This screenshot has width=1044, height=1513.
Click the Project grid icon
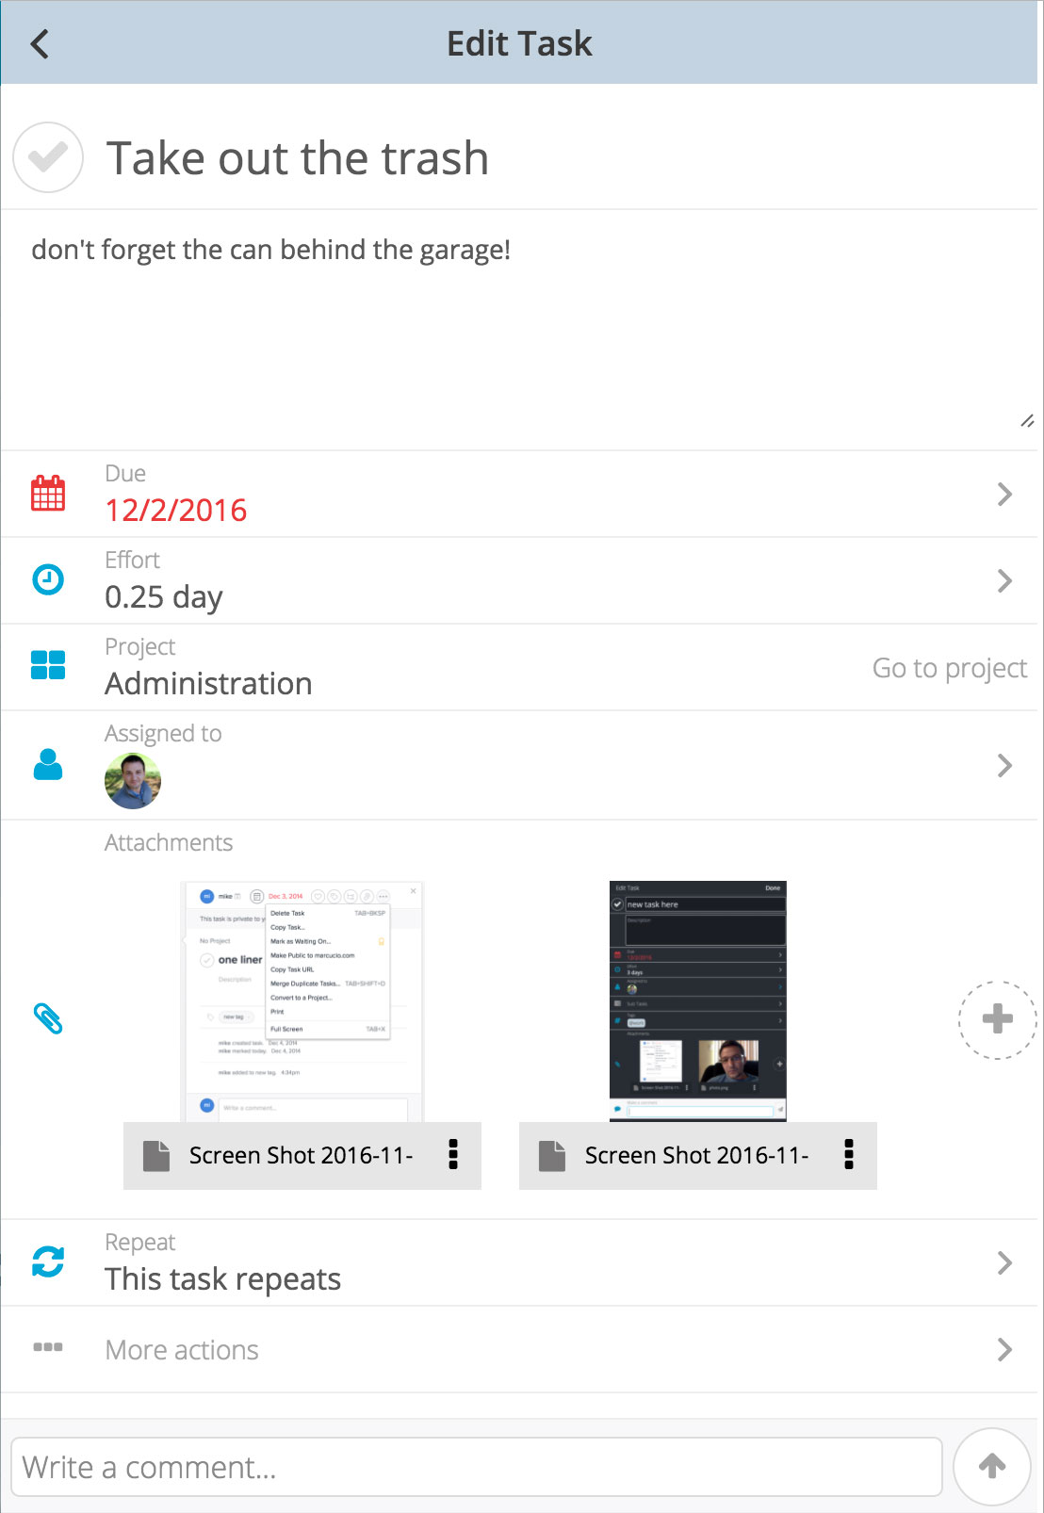tap(48, 665)
